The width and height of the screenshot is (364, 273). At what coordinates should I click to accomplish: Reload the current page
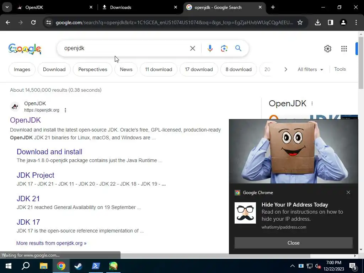tap(33, 22)
